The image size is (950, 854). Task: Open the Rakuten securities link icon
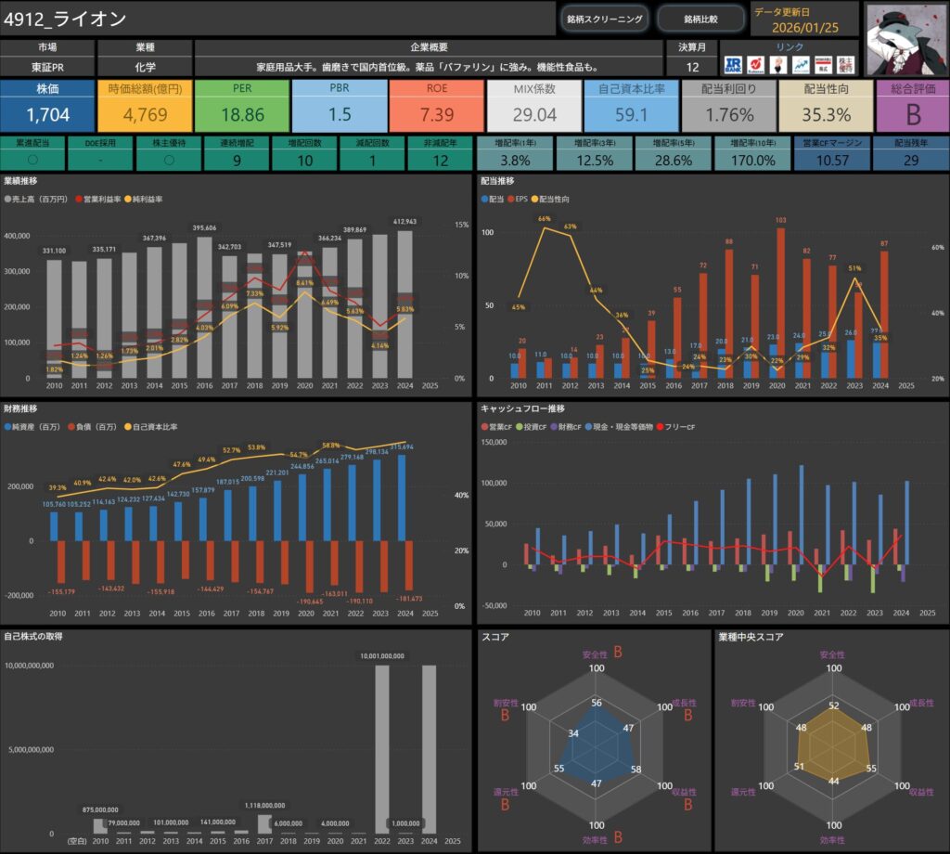point(756,65)
